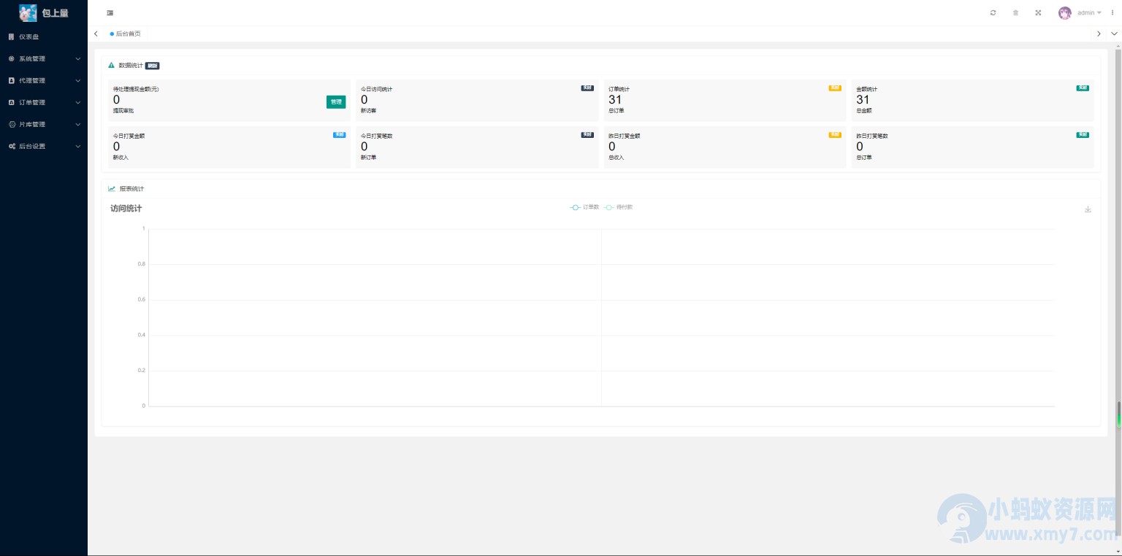Click the scrollbar up arrow

[x=1118, y=45]
